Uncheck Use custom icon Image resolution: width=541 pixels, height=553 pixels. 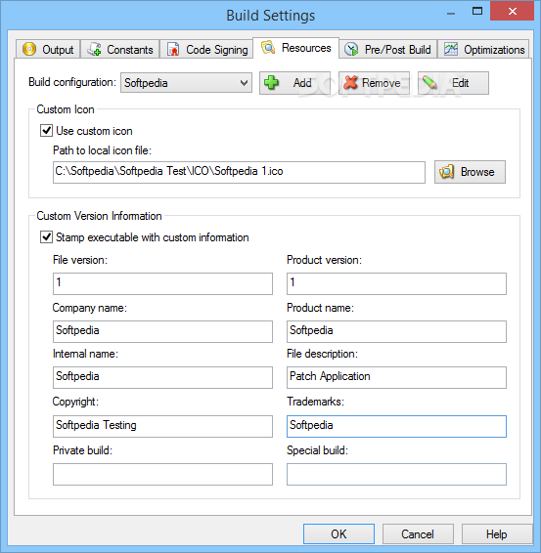[46, 131]
